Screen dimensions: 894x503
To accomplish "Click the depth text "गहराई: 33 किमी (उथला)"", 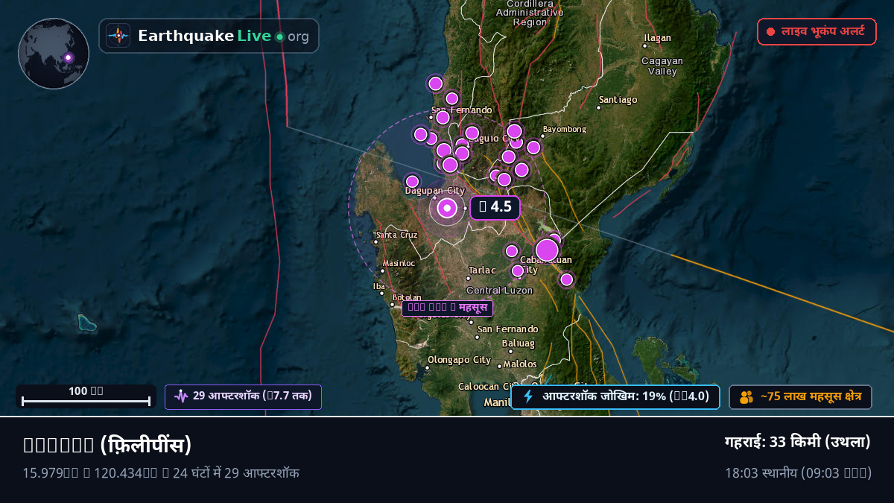I will point(798,442).
